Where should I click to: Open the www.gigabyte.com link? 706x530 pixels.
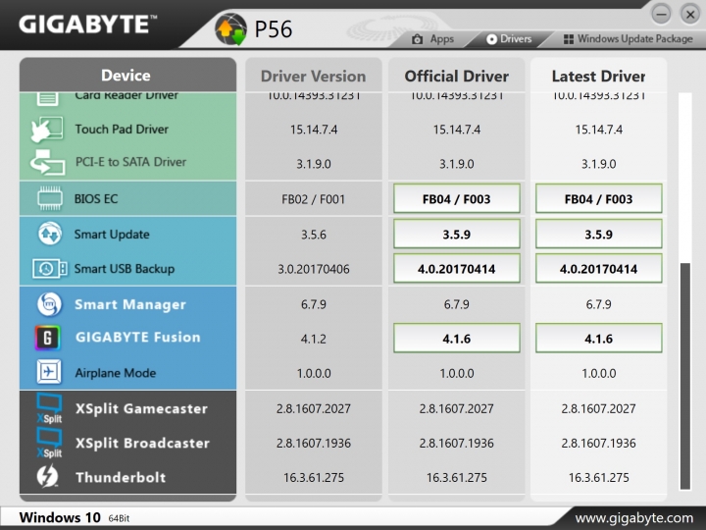click(x=634, y=518)
